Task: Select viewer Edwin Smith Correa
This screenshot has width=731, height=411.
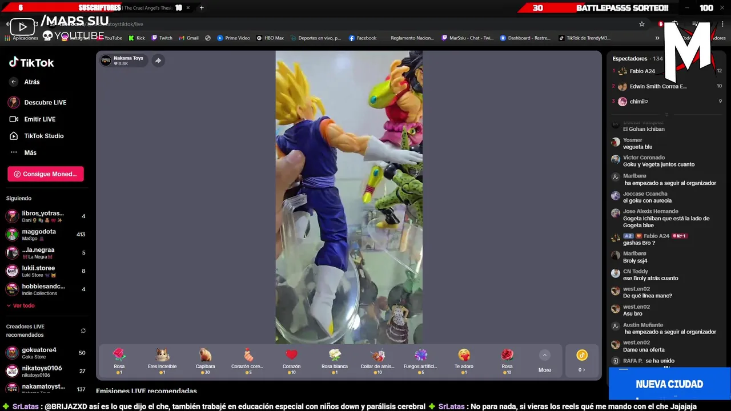Action: pos(667,86)
